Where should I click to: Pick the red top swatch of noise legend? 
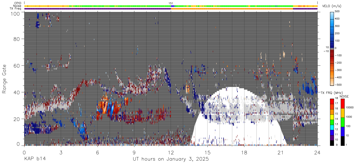[342, 103]
